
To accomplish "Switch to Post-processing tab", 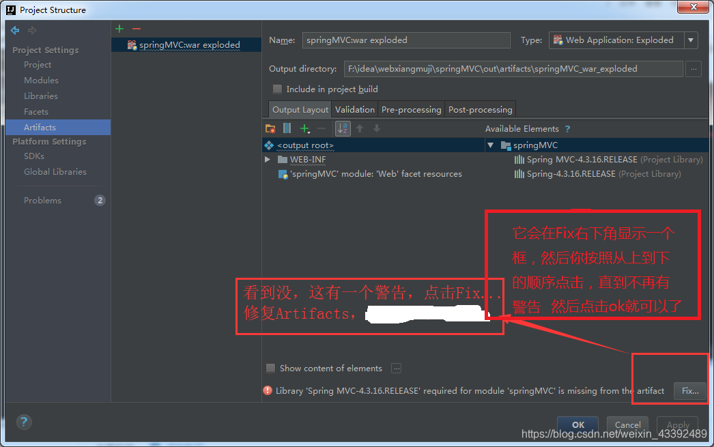I will point(481,110).
